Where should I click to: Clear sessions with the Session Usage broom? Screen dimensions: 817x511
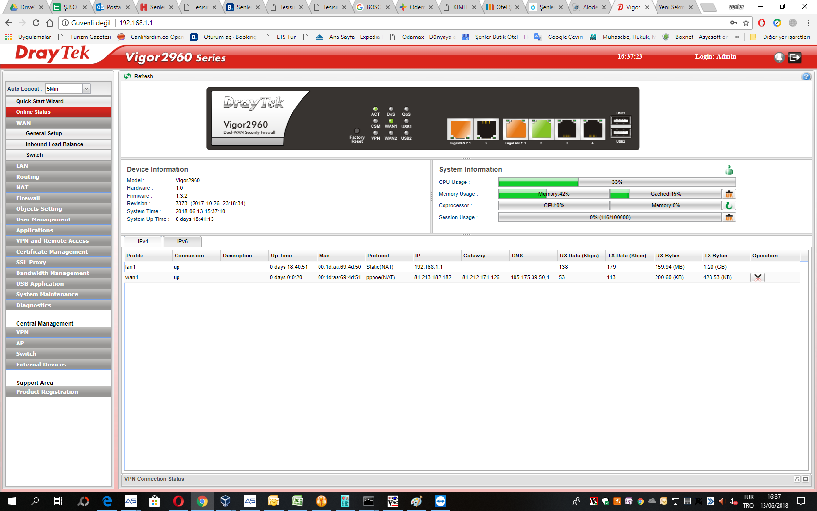pos(728,218)
